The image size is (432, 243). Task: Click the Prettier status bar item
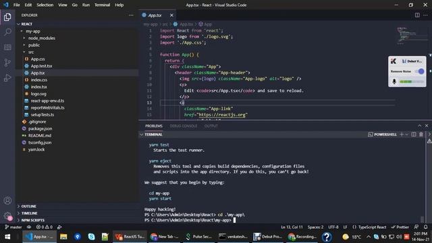click(400, 227)
